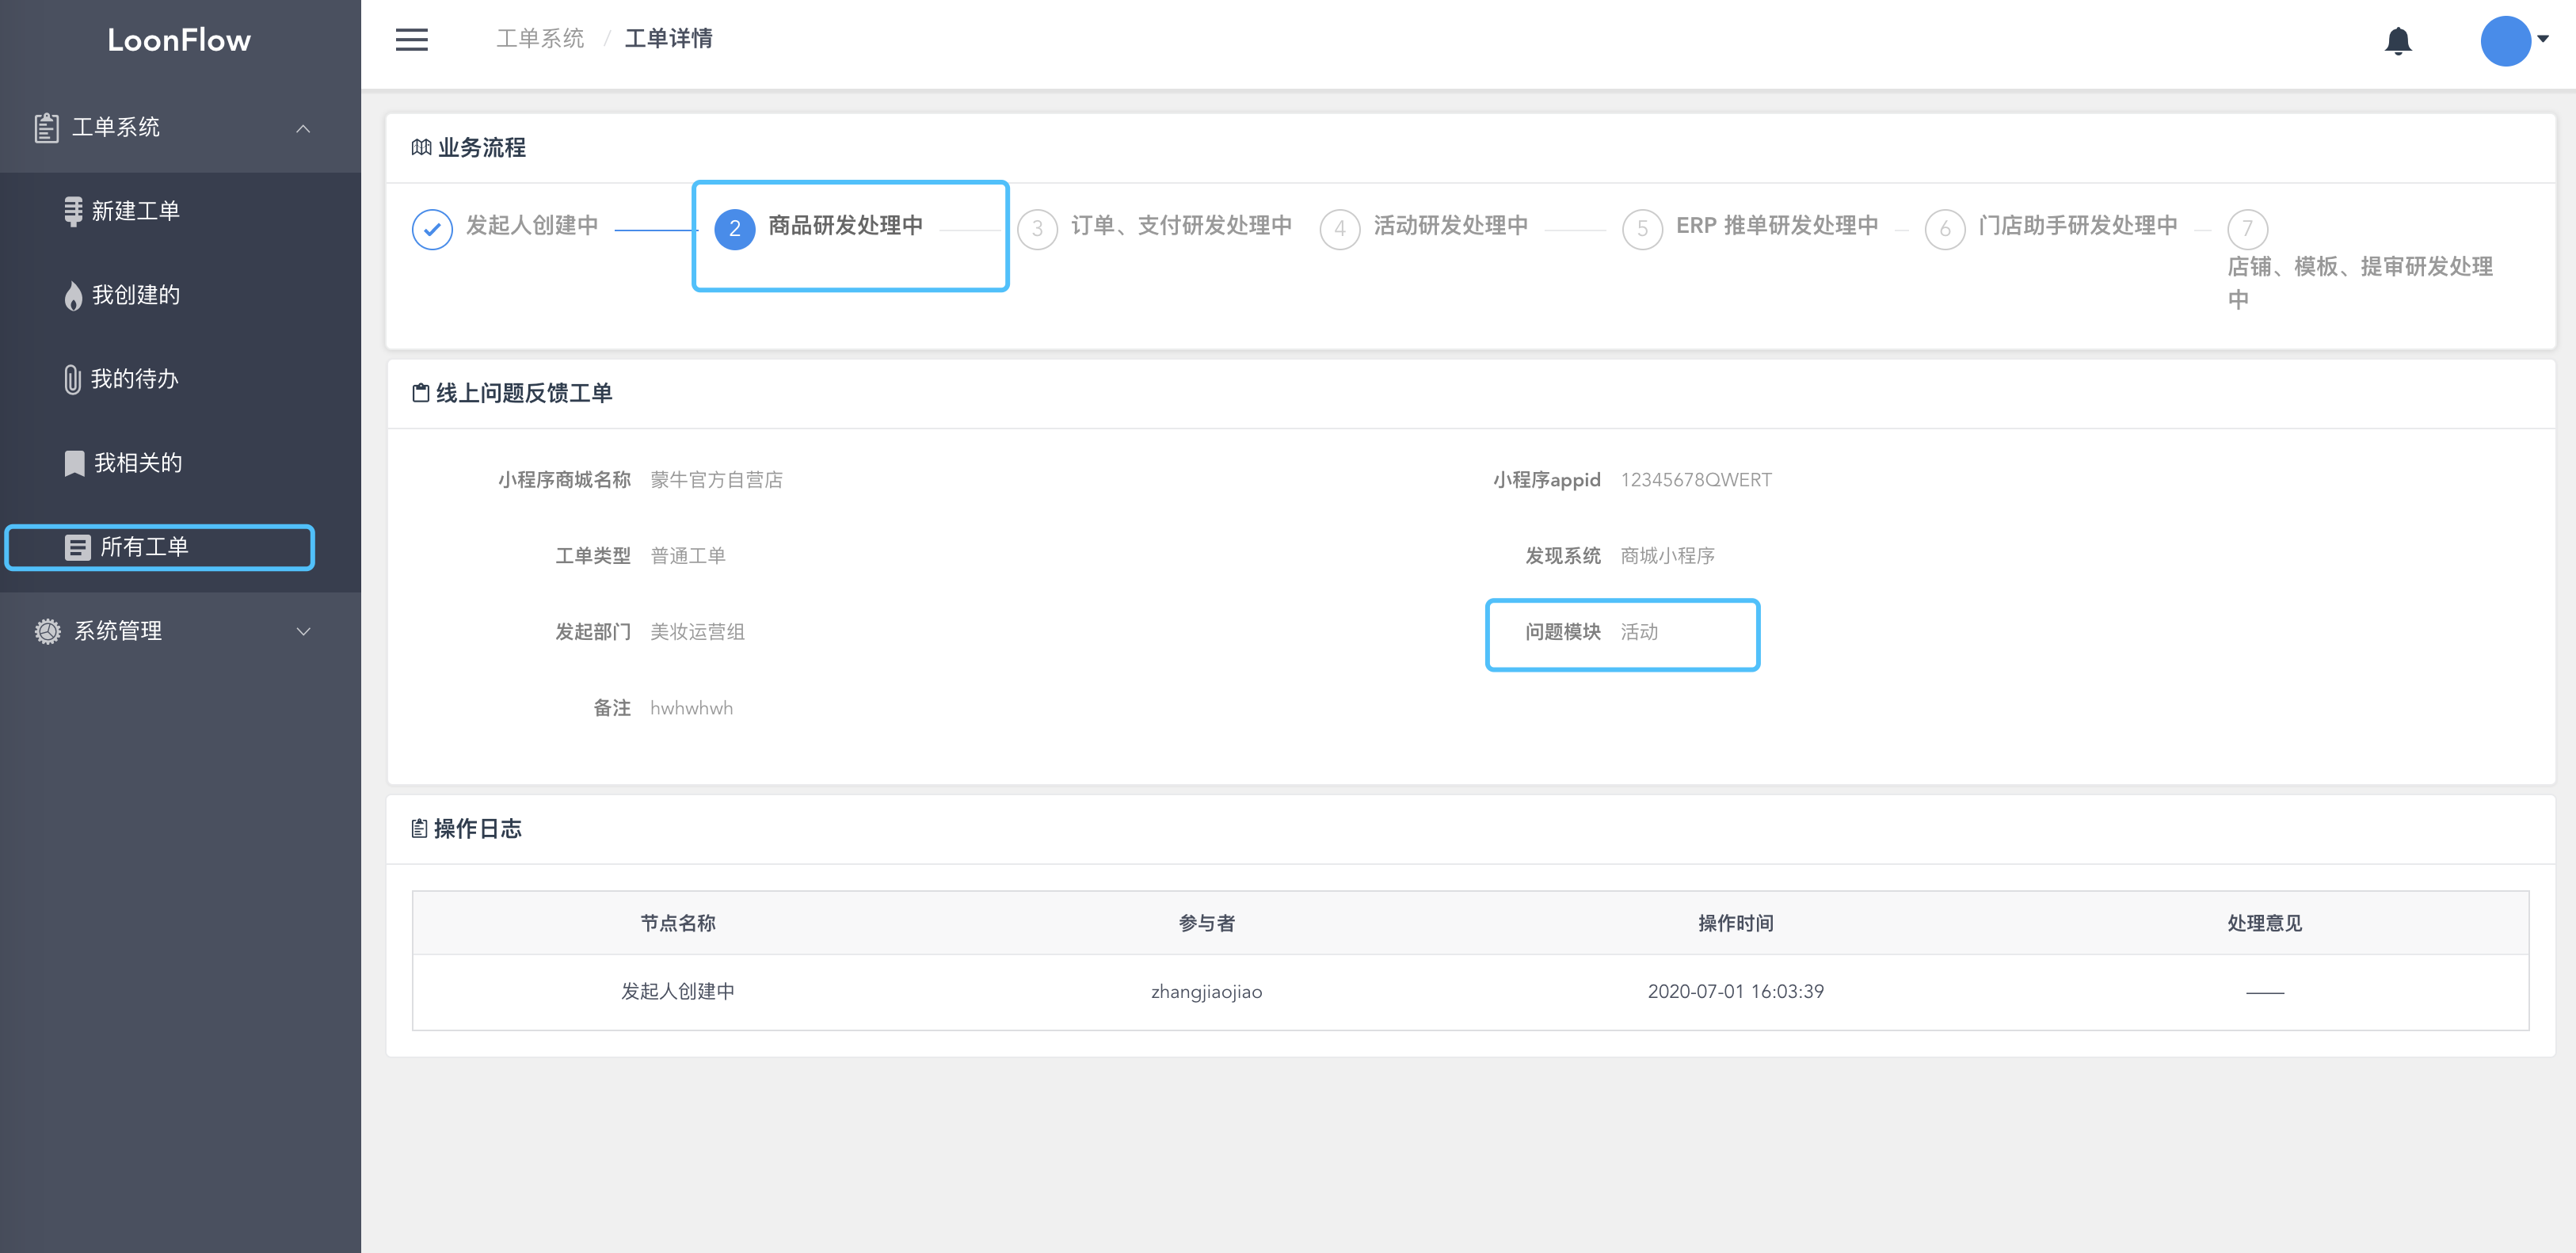Click step 5 ERP 推单研发处理中 circle

coord(1643,228)
